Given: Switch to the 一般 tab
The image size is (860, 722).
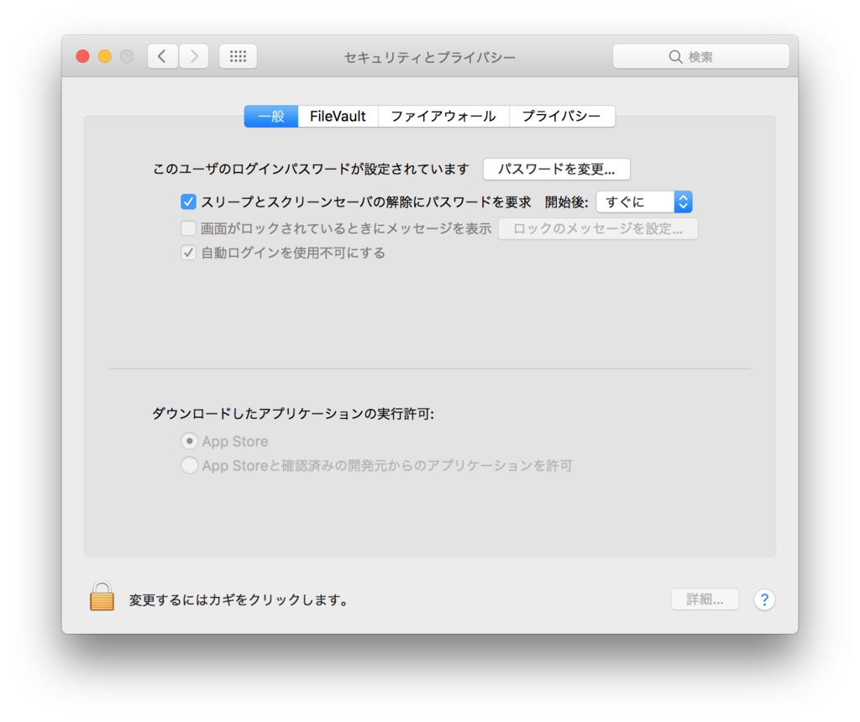Looking at the screenshot, I should tap(271, 116).
